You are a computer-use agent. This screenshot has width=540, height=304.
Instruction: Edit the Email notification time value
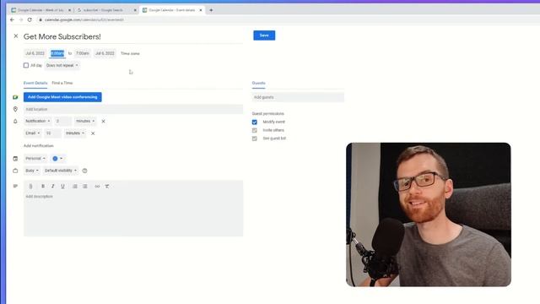(52, 133)
